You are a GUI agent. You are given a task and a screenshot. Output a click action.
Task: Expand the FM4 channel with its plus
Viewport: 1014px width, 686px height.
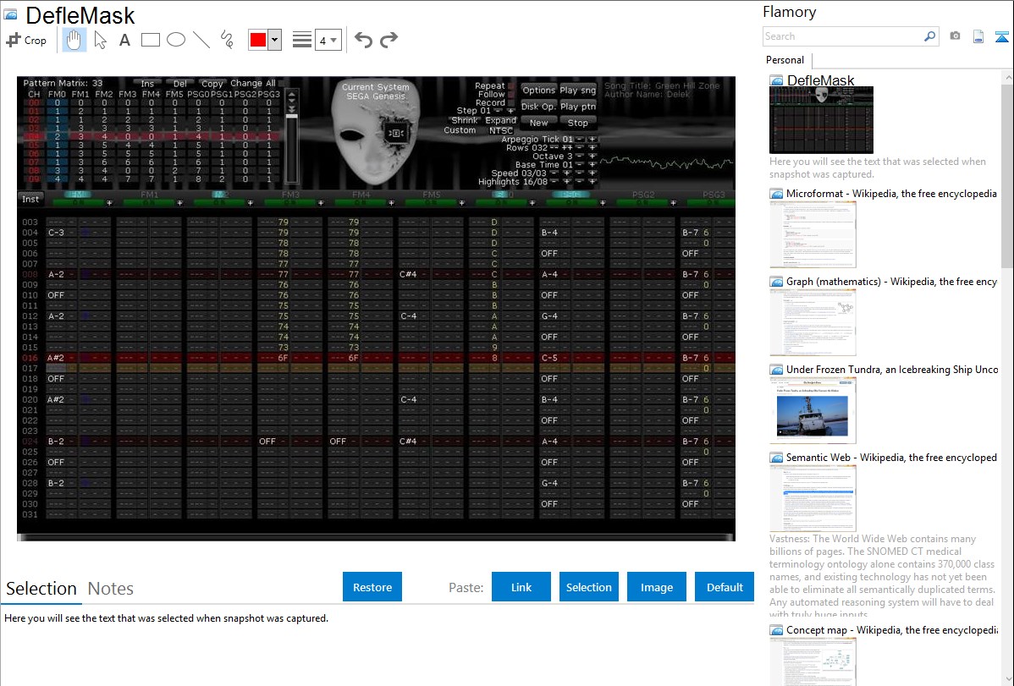(x=391, y=203)
